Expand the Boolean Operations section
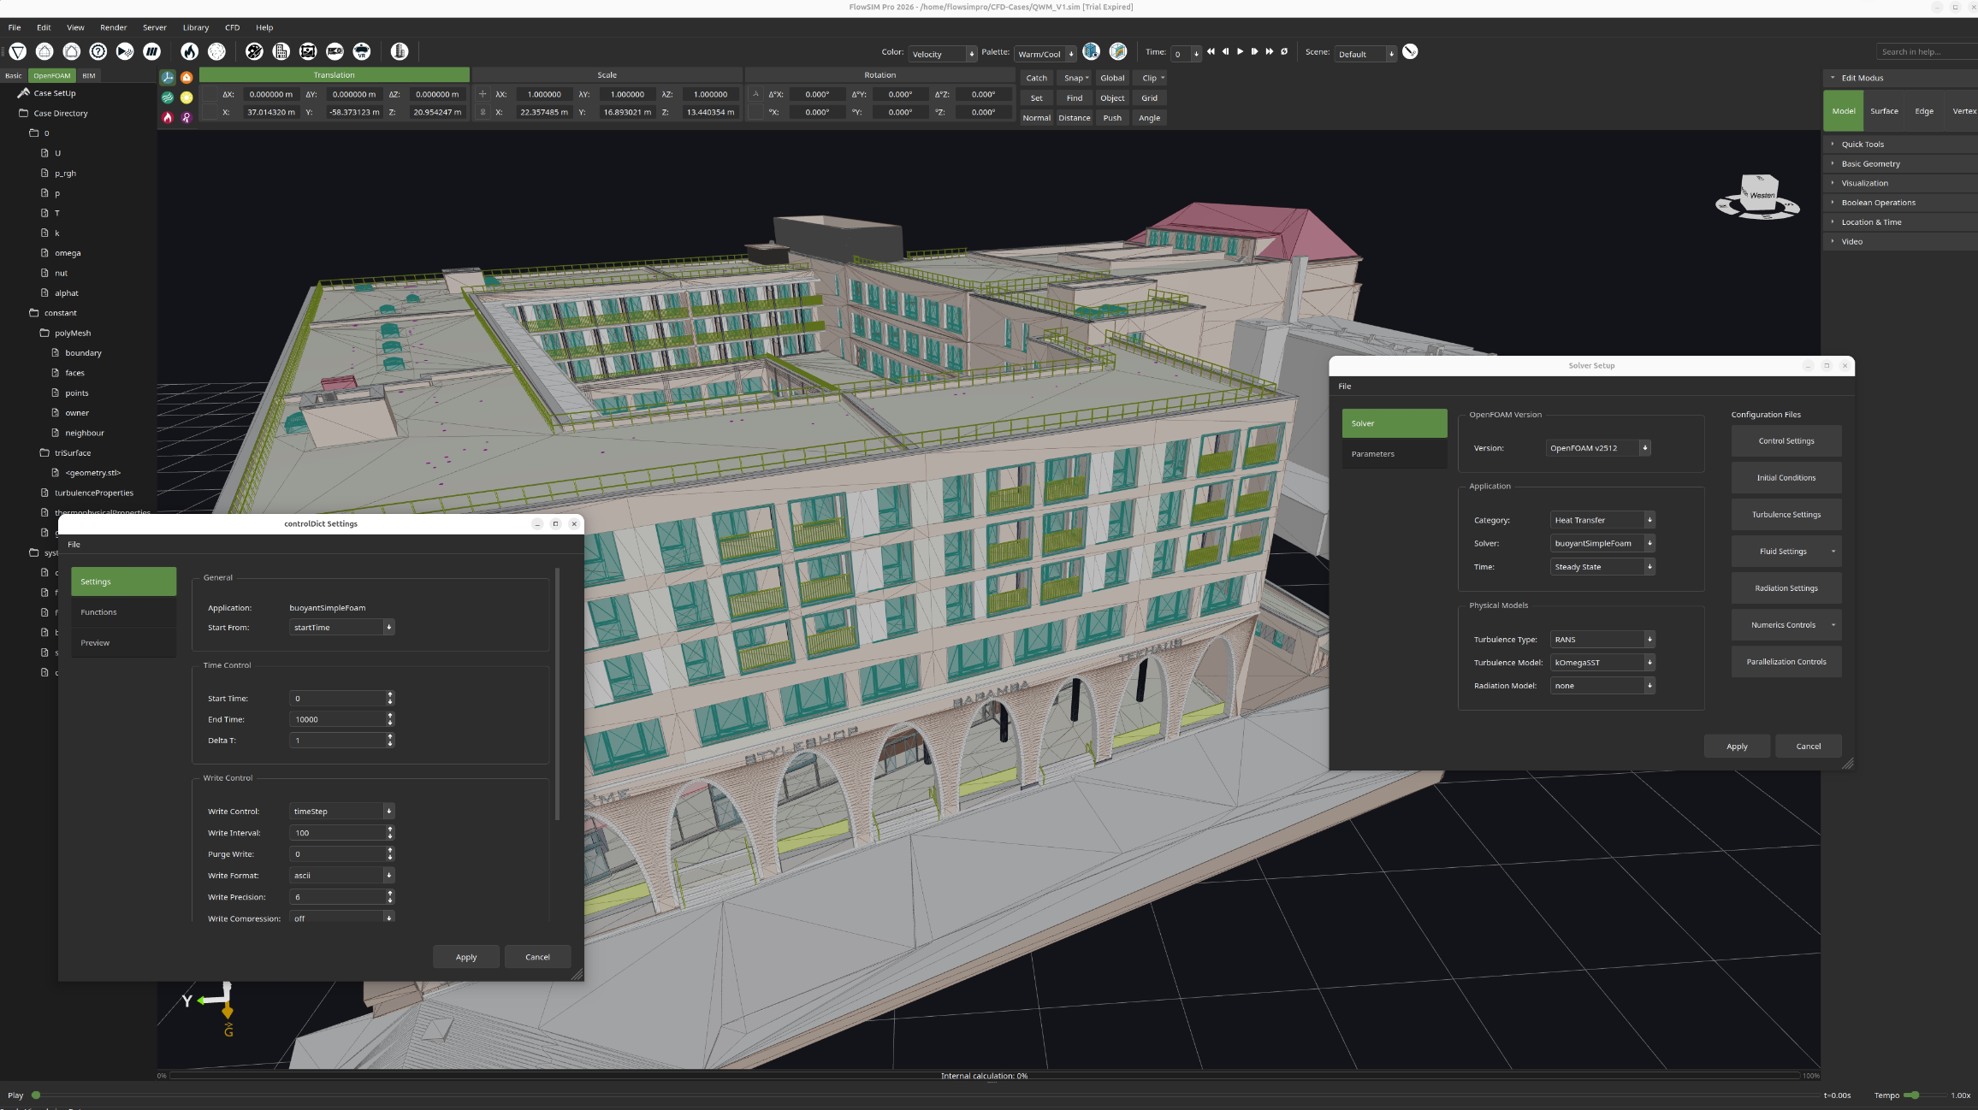Screen dimensions: 1978x1110 tap(1879, 203)
